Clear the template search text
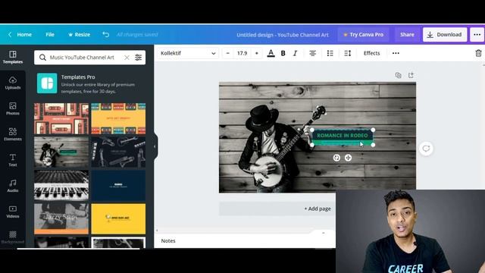Screen dimensions: 485x273 (x=127, y=58)
